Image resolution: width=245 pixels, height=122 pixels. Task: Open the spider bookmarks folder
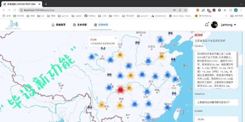point(77,16)
